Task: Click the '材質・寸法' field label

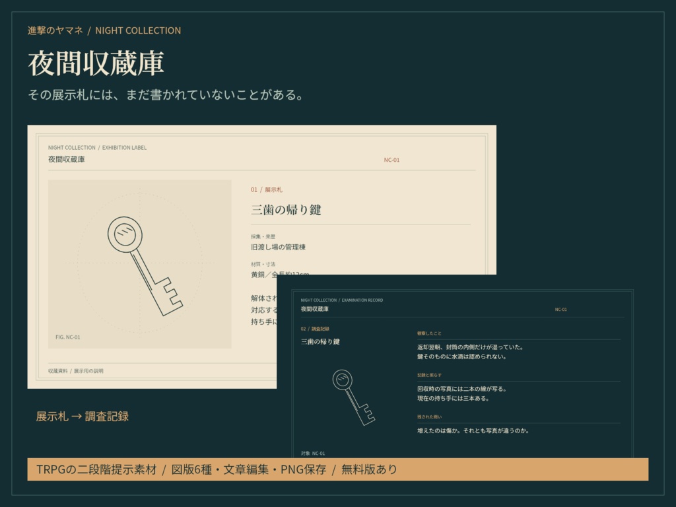Action: coord(263,264)
